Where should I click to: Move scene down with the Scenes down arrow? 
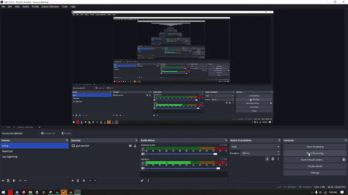tap(25, 181)
